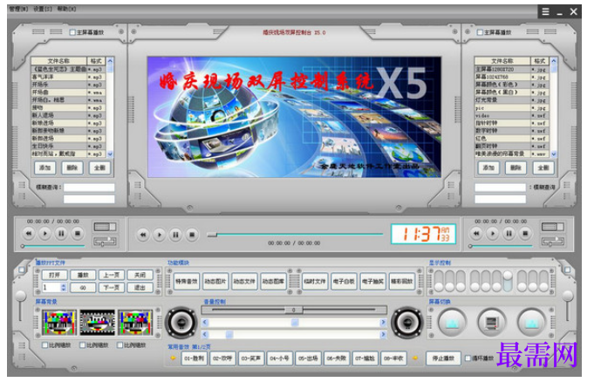Toggle the right player loop mode icon
This screenshot has width=594, height=382.
(553, 242)
